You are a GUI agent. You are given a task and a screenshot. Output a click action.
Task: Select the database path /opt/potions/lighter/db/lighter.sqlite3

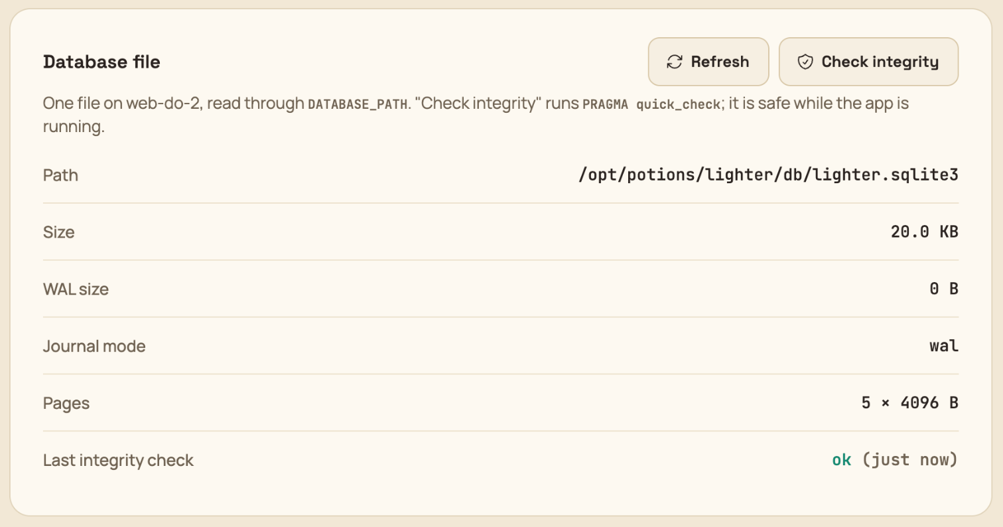(768, 175)
